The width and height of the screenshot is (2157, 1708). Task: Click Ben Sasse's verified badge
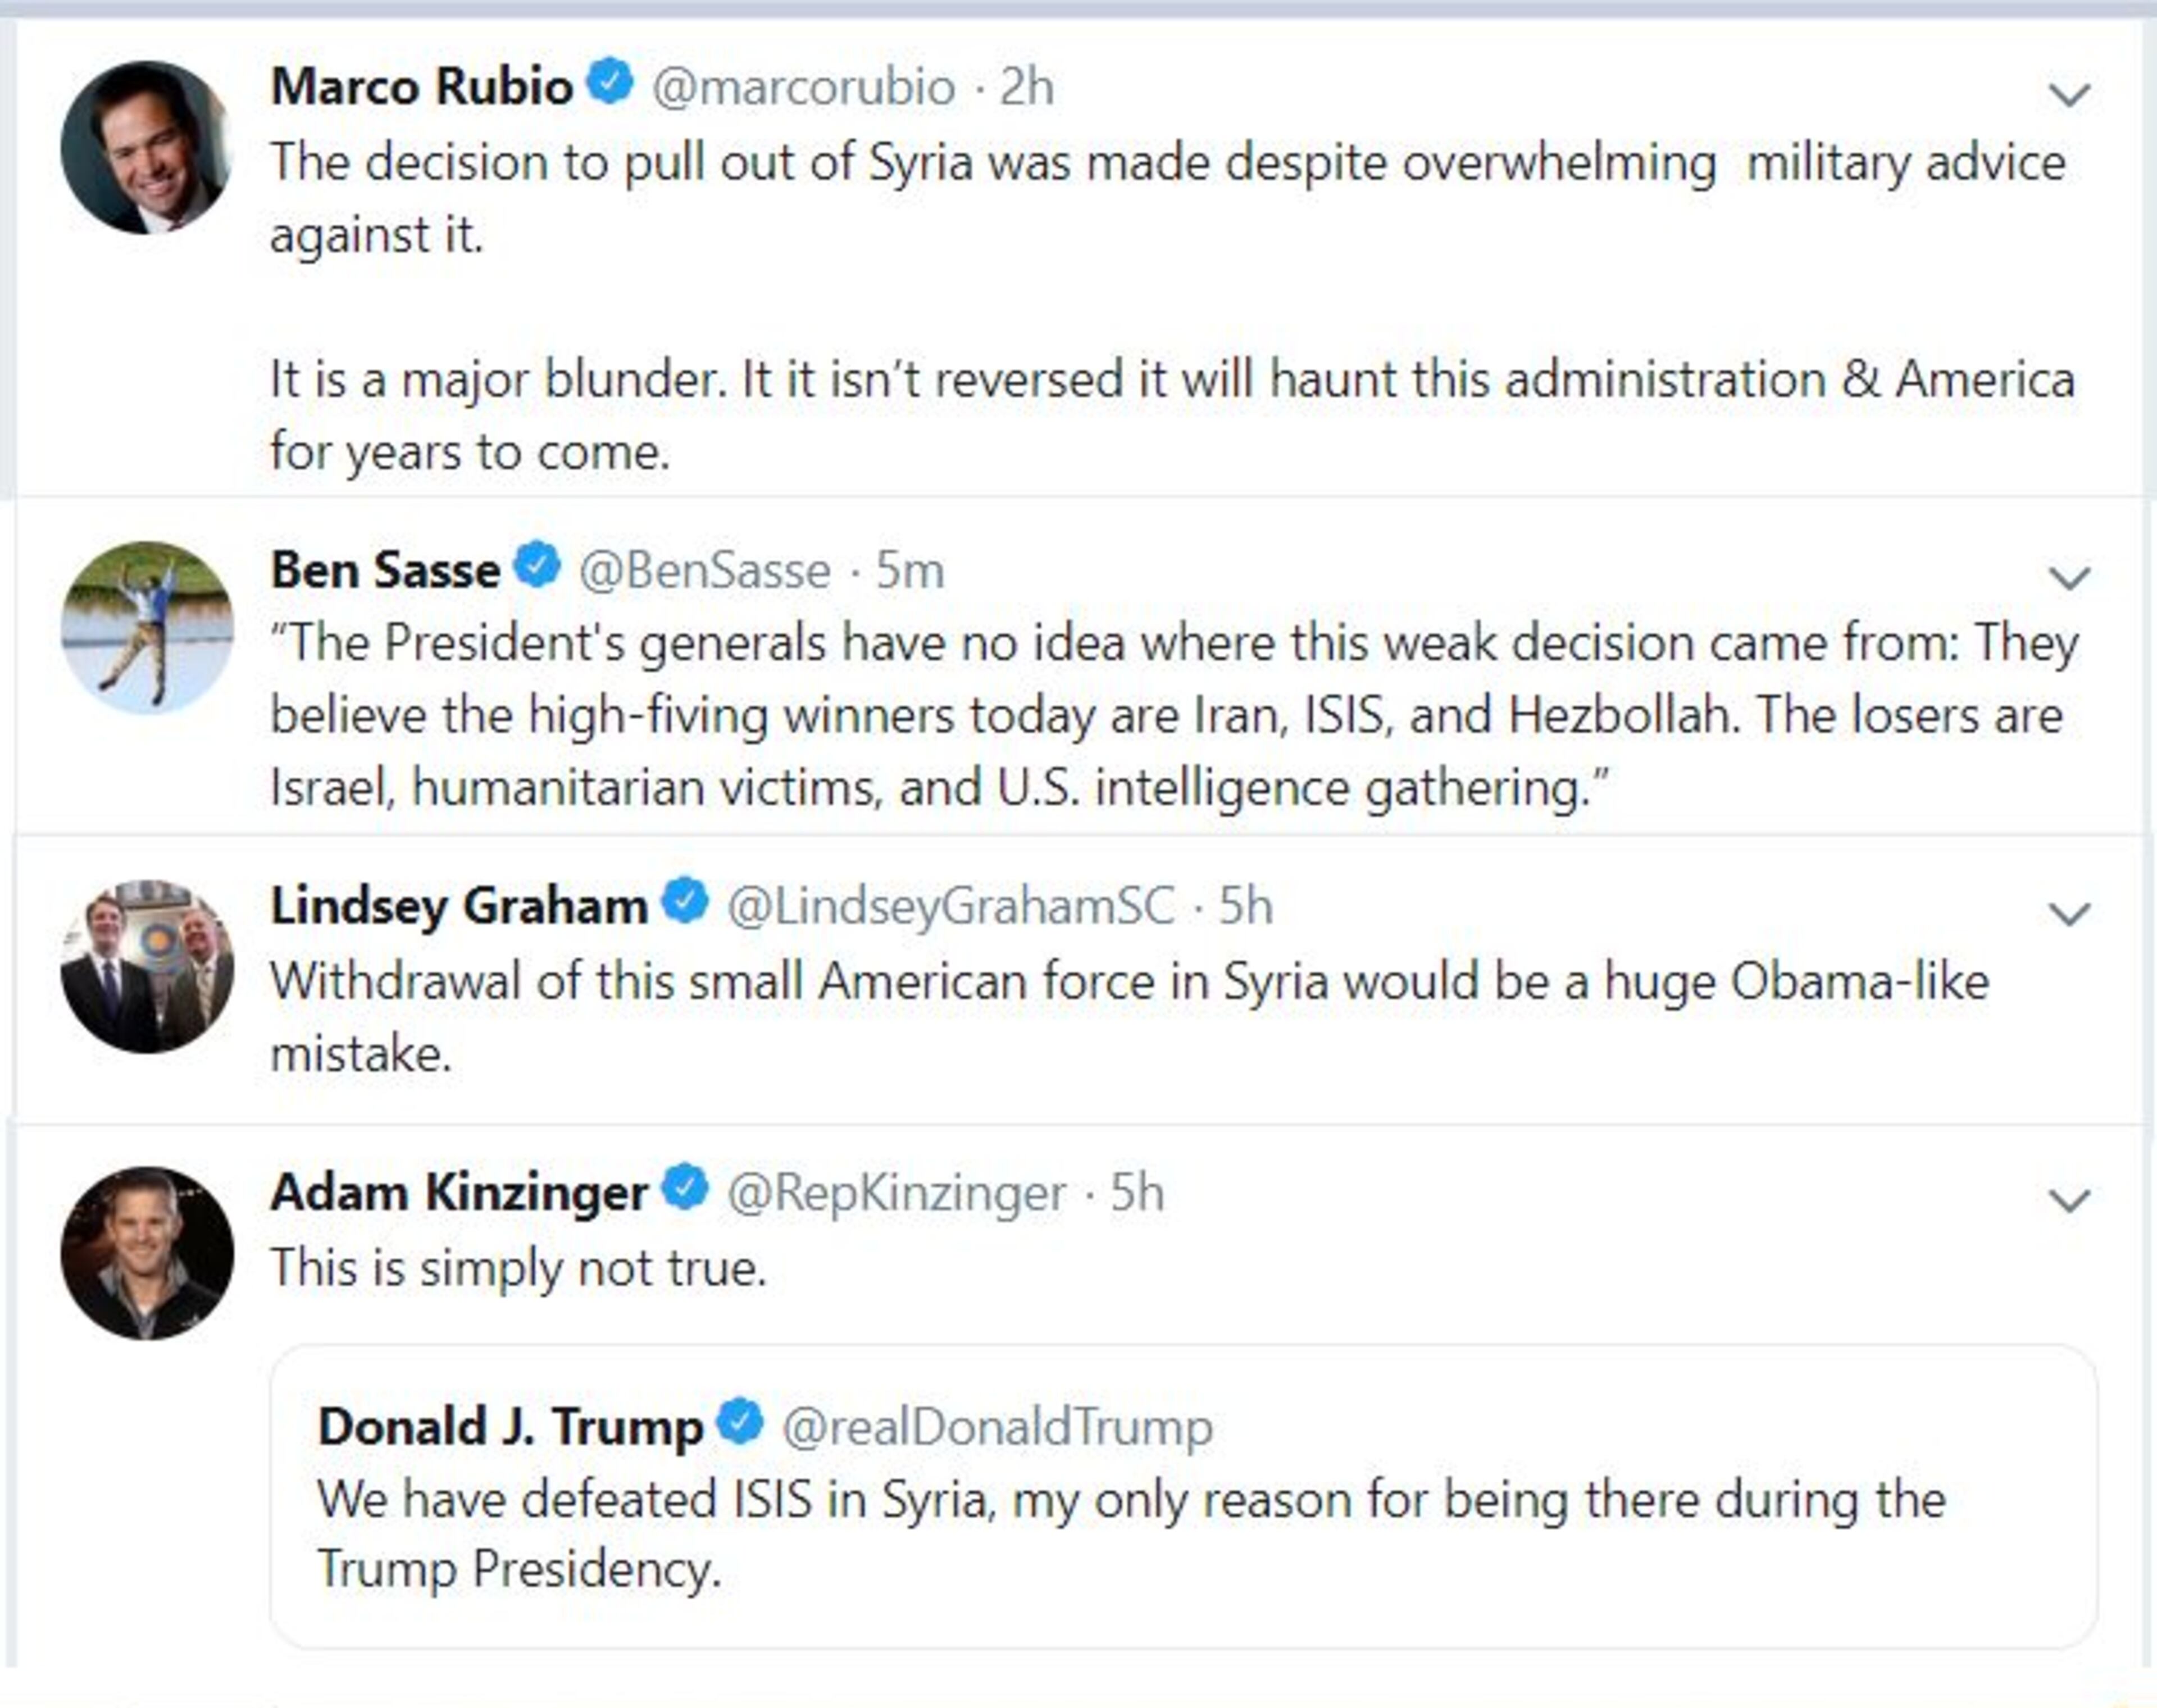[537, 565]
